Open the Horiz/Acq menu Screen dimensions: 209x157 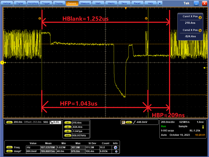[33, 3]
